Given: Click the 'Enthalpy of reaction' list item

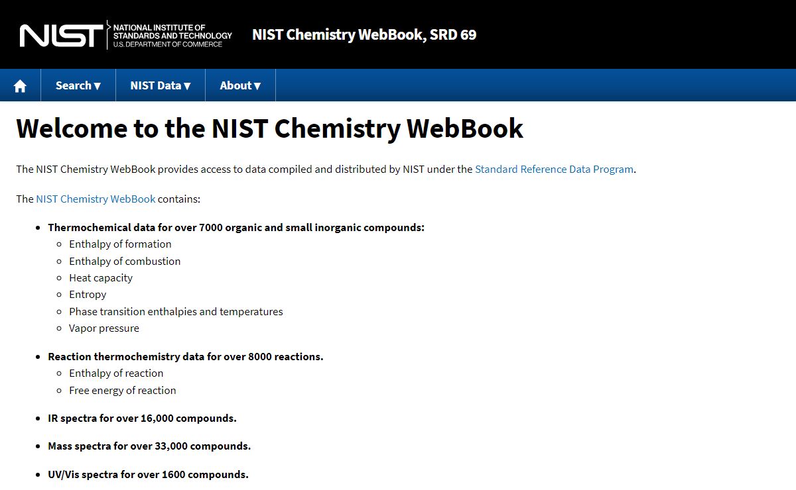Looking at the screenshot, I should pyautogui.click(x=116, y=373).
